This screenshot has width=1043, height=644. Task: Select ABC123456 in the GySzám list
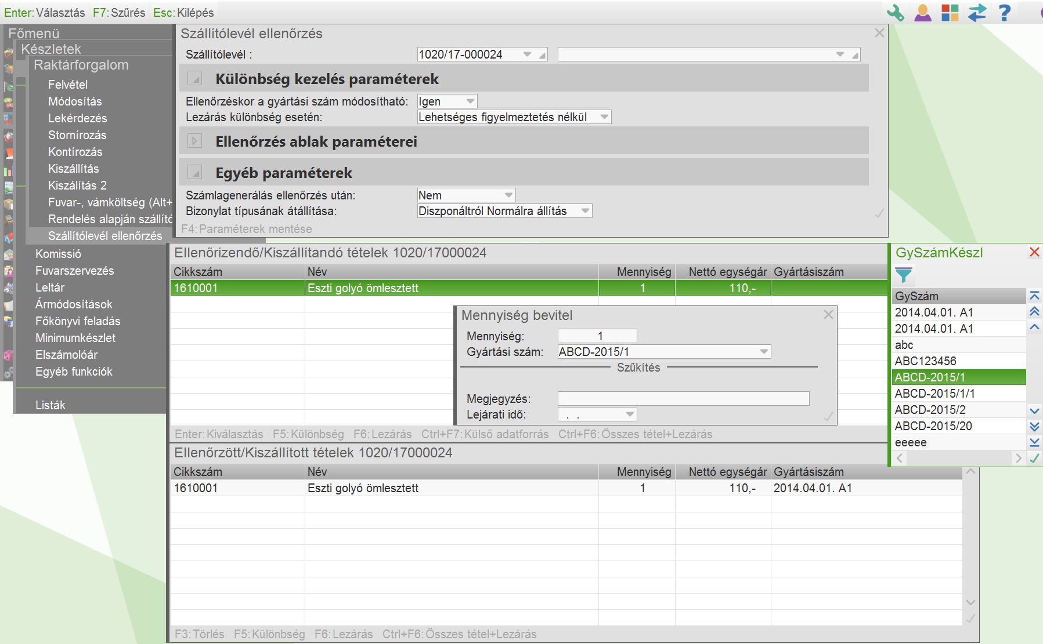(x=959, y=361)
